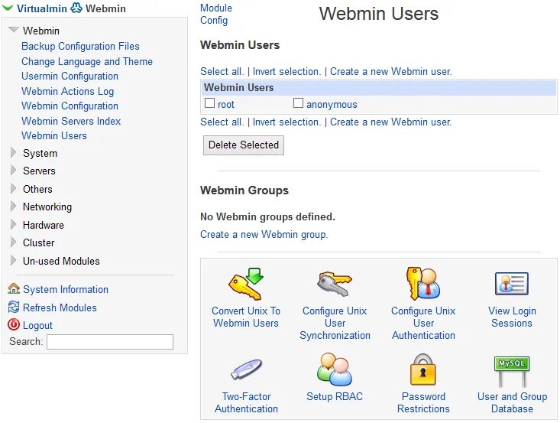560x423 pixels.
Task: Open the Configure Unix User Synchronization keys icon
Action: click(x=335, y=284)
